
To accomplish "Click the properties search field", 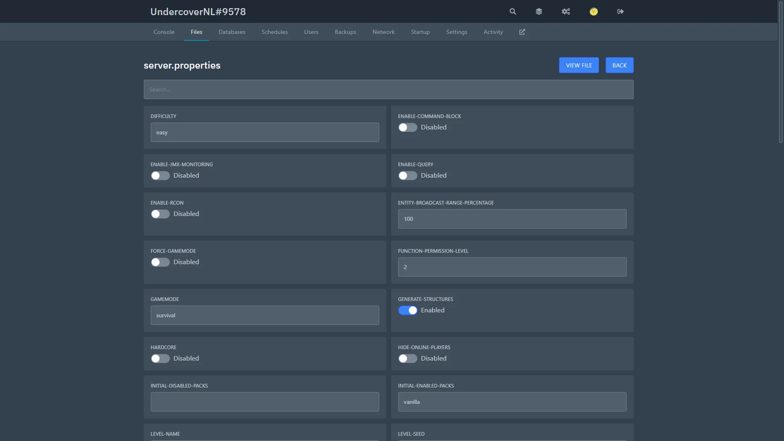I will point(388,89).
